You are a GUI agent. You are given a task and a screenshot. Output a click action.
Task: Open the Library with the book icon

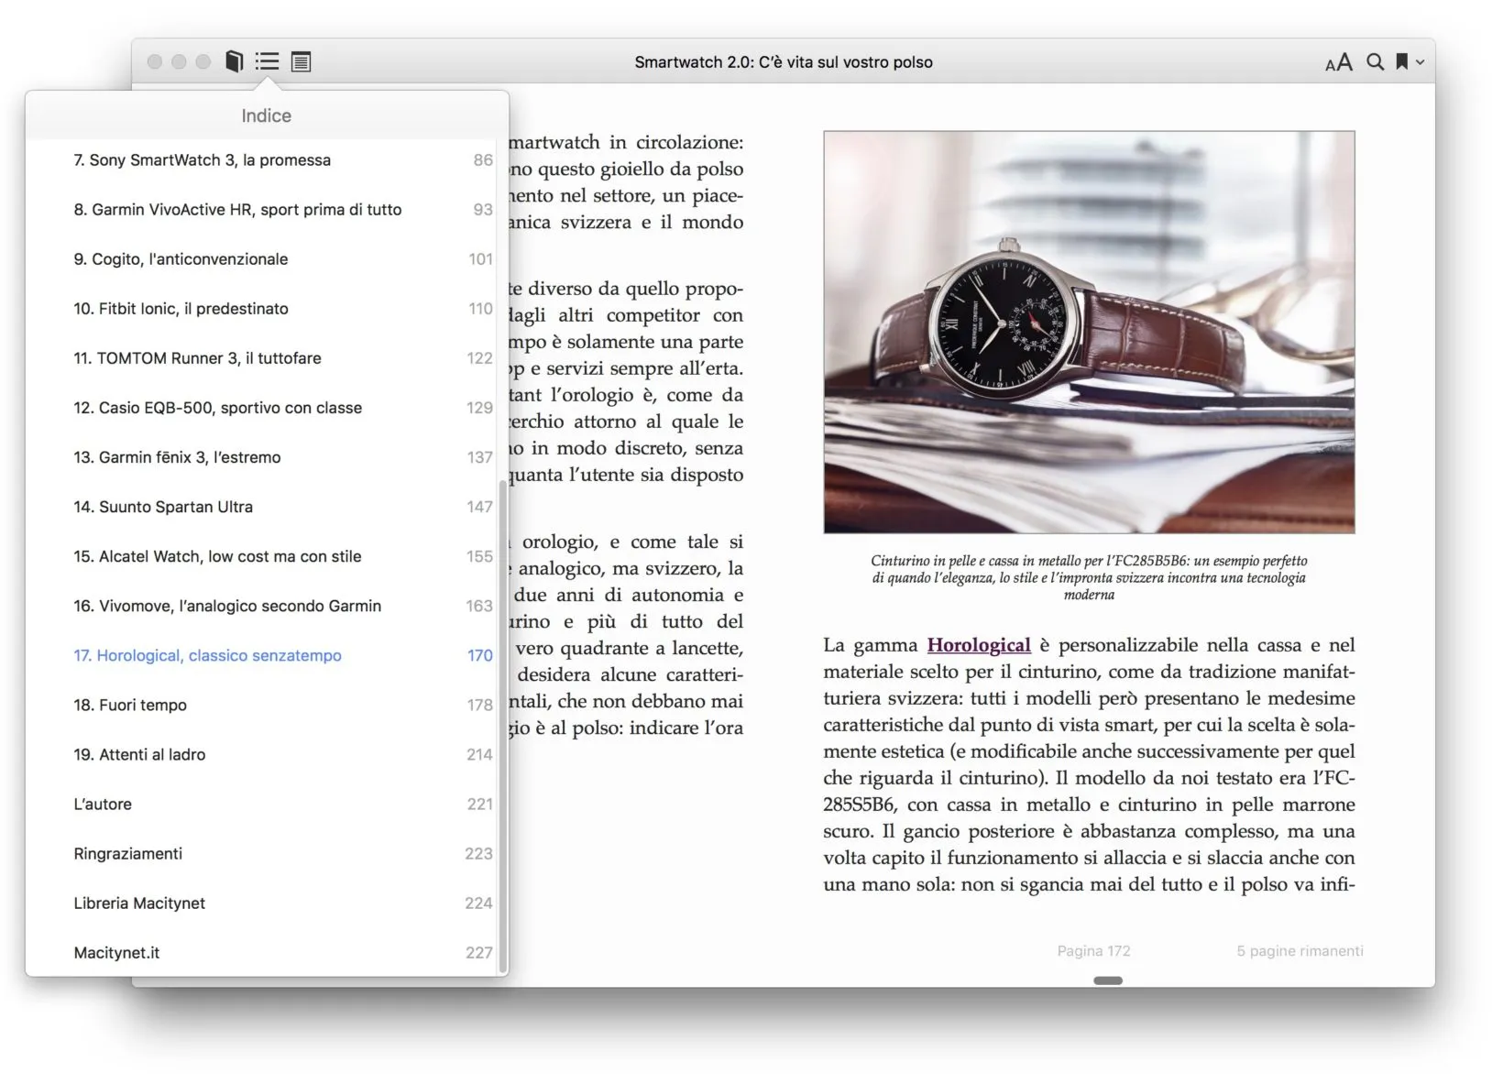coord(234,61)
